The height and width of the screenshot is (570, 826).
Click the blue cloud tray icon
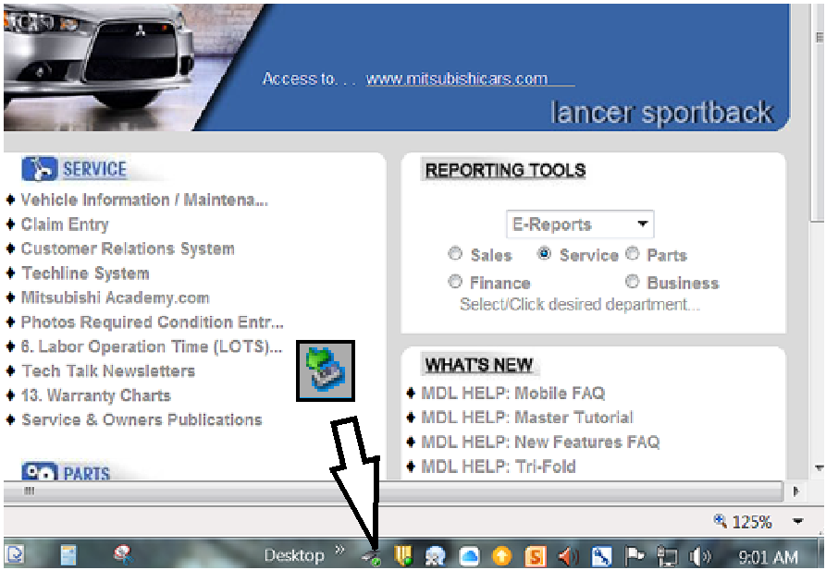pos(470,555)
